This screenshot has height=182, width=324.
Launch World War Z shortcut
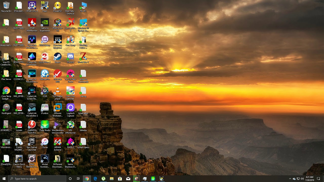[83, 58]
